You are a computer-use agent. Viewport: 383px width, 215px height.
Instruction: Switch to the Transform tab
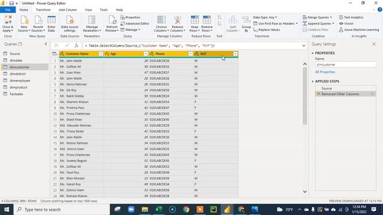click(43, 10)
